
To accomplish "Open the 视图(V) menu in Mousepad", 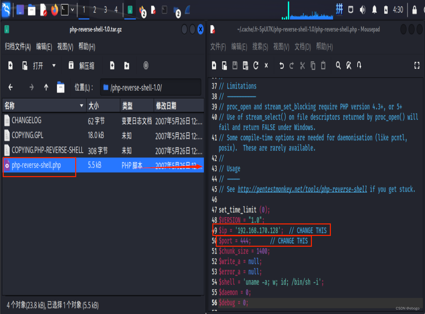I will coord(281,47).
